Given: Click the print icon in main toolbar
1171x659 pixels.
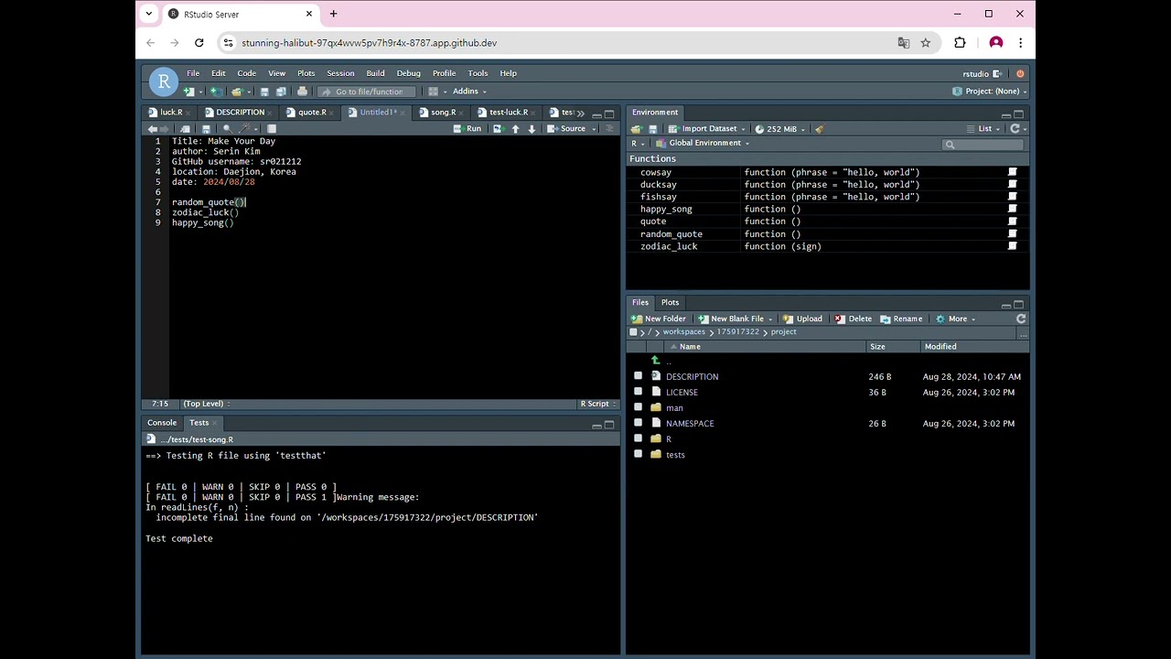Looking at the screenshot, I should (x=302, y=92).
